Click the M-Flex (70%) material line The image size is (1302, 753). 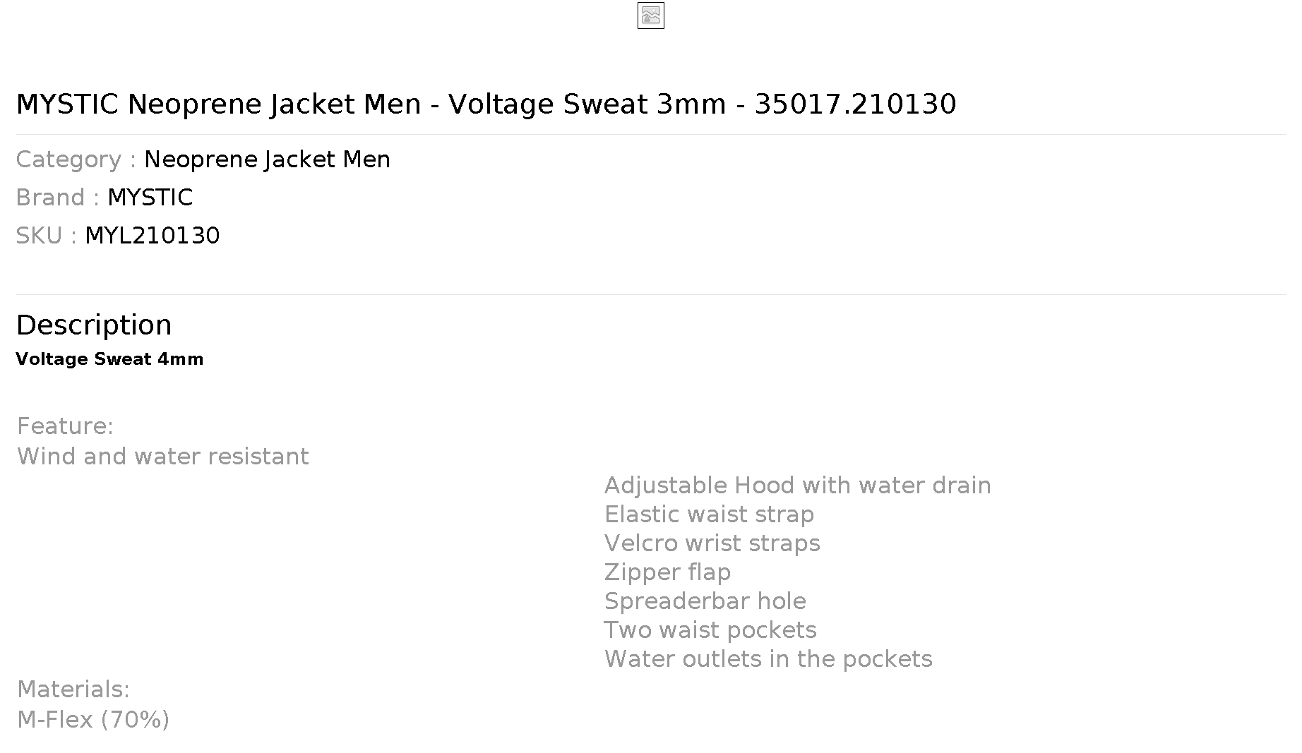click(93, 720)
